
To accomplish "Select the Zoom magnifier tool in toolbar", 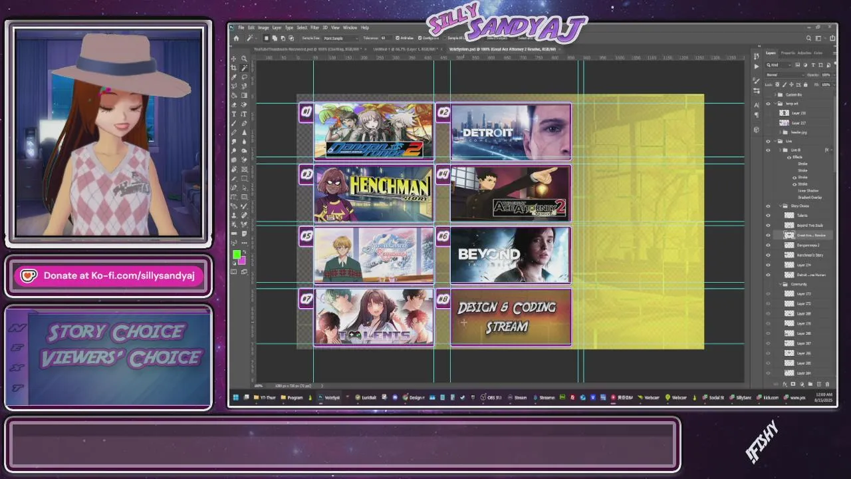I will (x=244, y=59).
